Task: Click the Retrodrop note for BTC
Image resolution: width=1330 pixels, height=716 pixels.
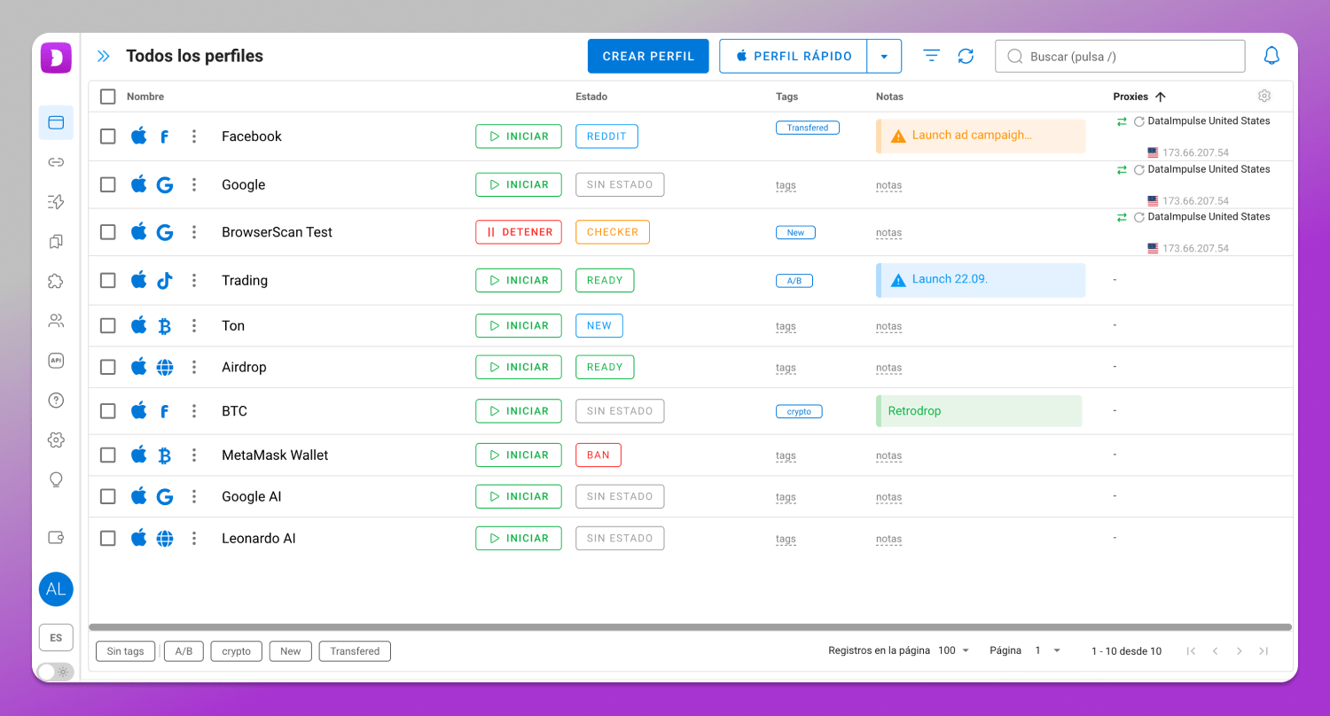Action: (979, 411)
